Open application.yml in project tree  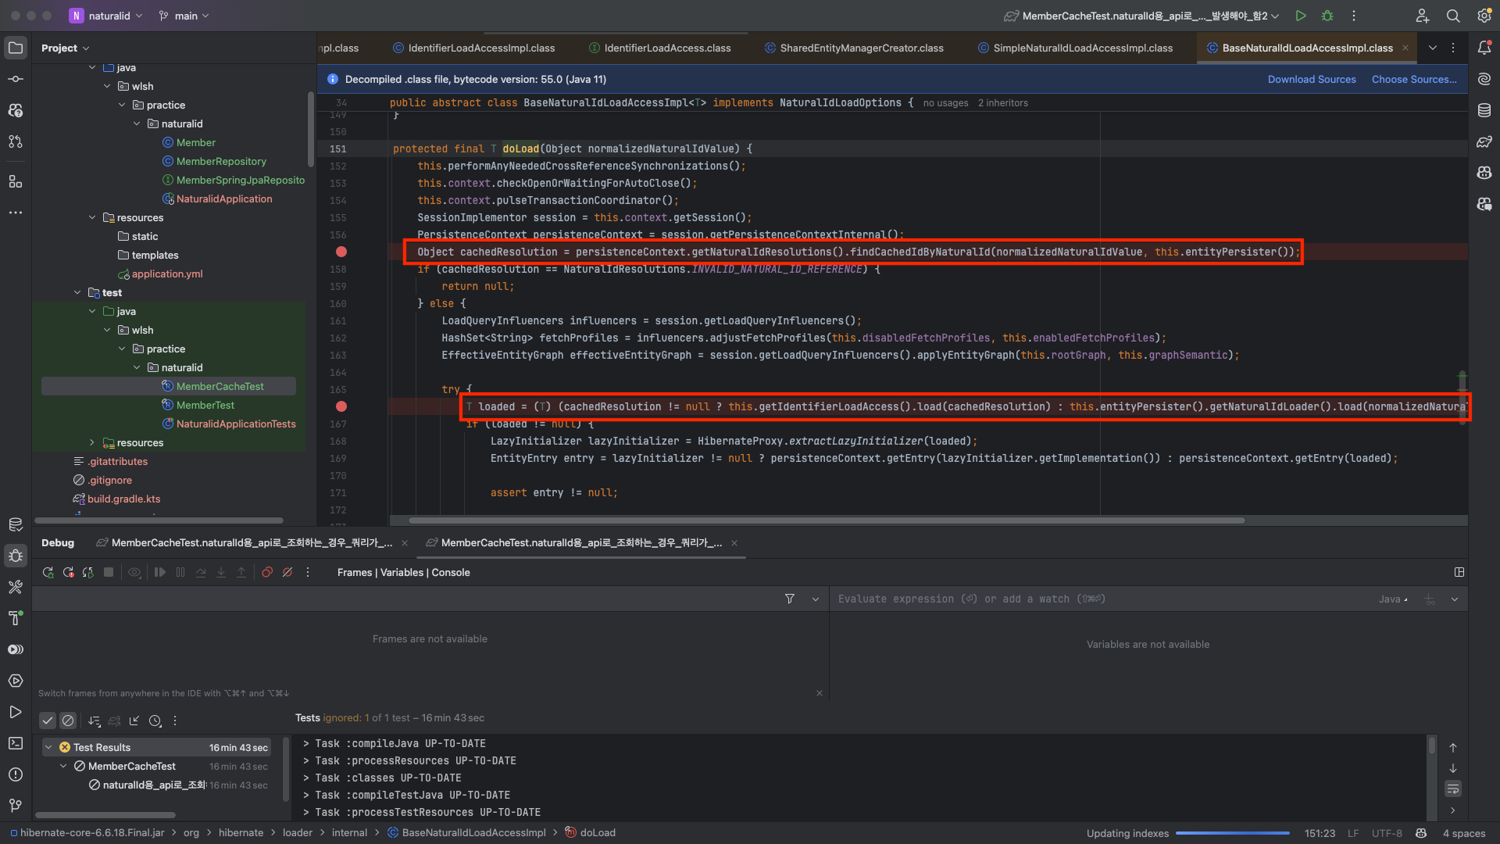pyautogui.click(x=160, y=274)
